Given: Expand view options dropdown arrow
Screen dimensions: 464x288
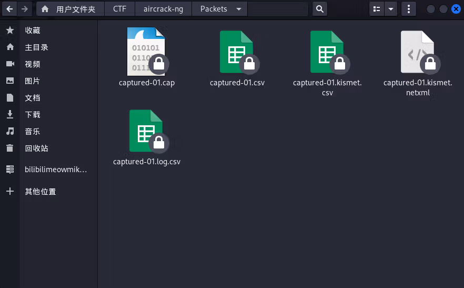Looking at the screenshot, I should [391, 9].
